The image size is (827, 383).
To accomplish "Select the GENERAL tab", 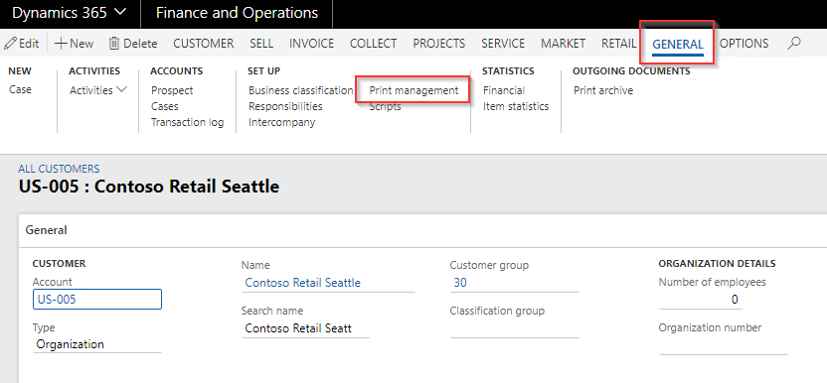I will [678, 45].
